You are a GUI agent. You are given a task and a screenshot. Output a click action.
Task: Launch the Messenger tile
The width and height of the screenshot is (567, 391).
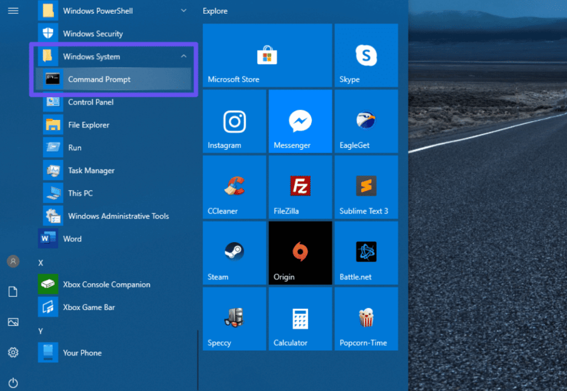pyautogui.click(x=300, y=122)
